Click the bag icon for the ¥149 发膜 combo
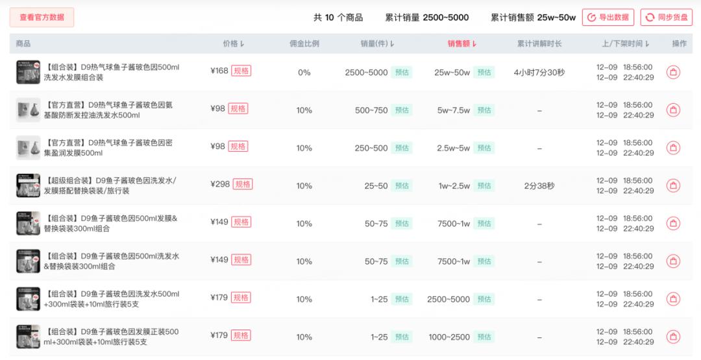Screen dimensions: 701x360 pos(673,223)
